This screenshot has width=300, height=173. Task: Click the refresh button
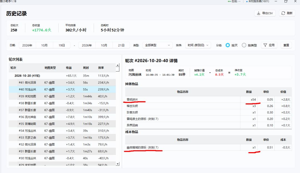click(287, 13)
